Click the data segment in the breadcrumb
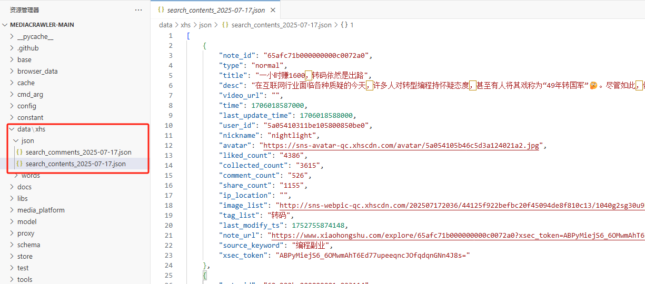The height and width of the screenshot is (284, 645). [x=165, y=25]
